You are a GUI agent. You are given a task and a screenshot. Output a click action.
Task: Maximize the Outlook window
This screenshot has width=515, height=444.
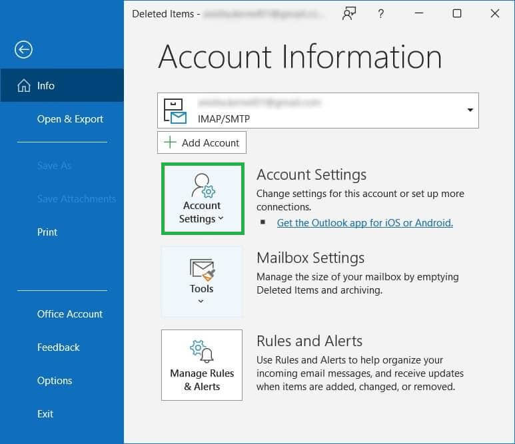[x=457, y=13]
